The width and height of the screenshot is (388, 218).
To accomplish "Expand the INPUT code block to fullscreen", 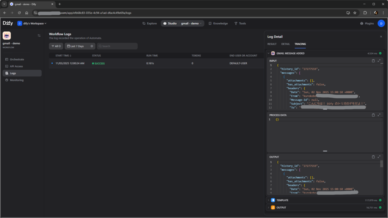I will point(379,61).
